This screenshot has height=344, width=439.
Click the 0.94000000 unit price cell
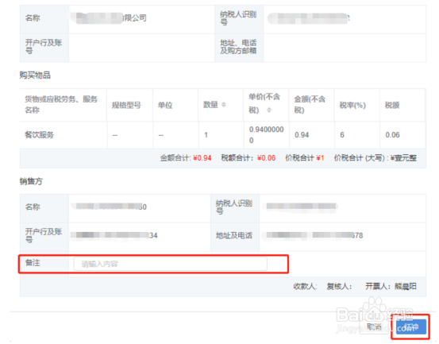tap(266, 135)
